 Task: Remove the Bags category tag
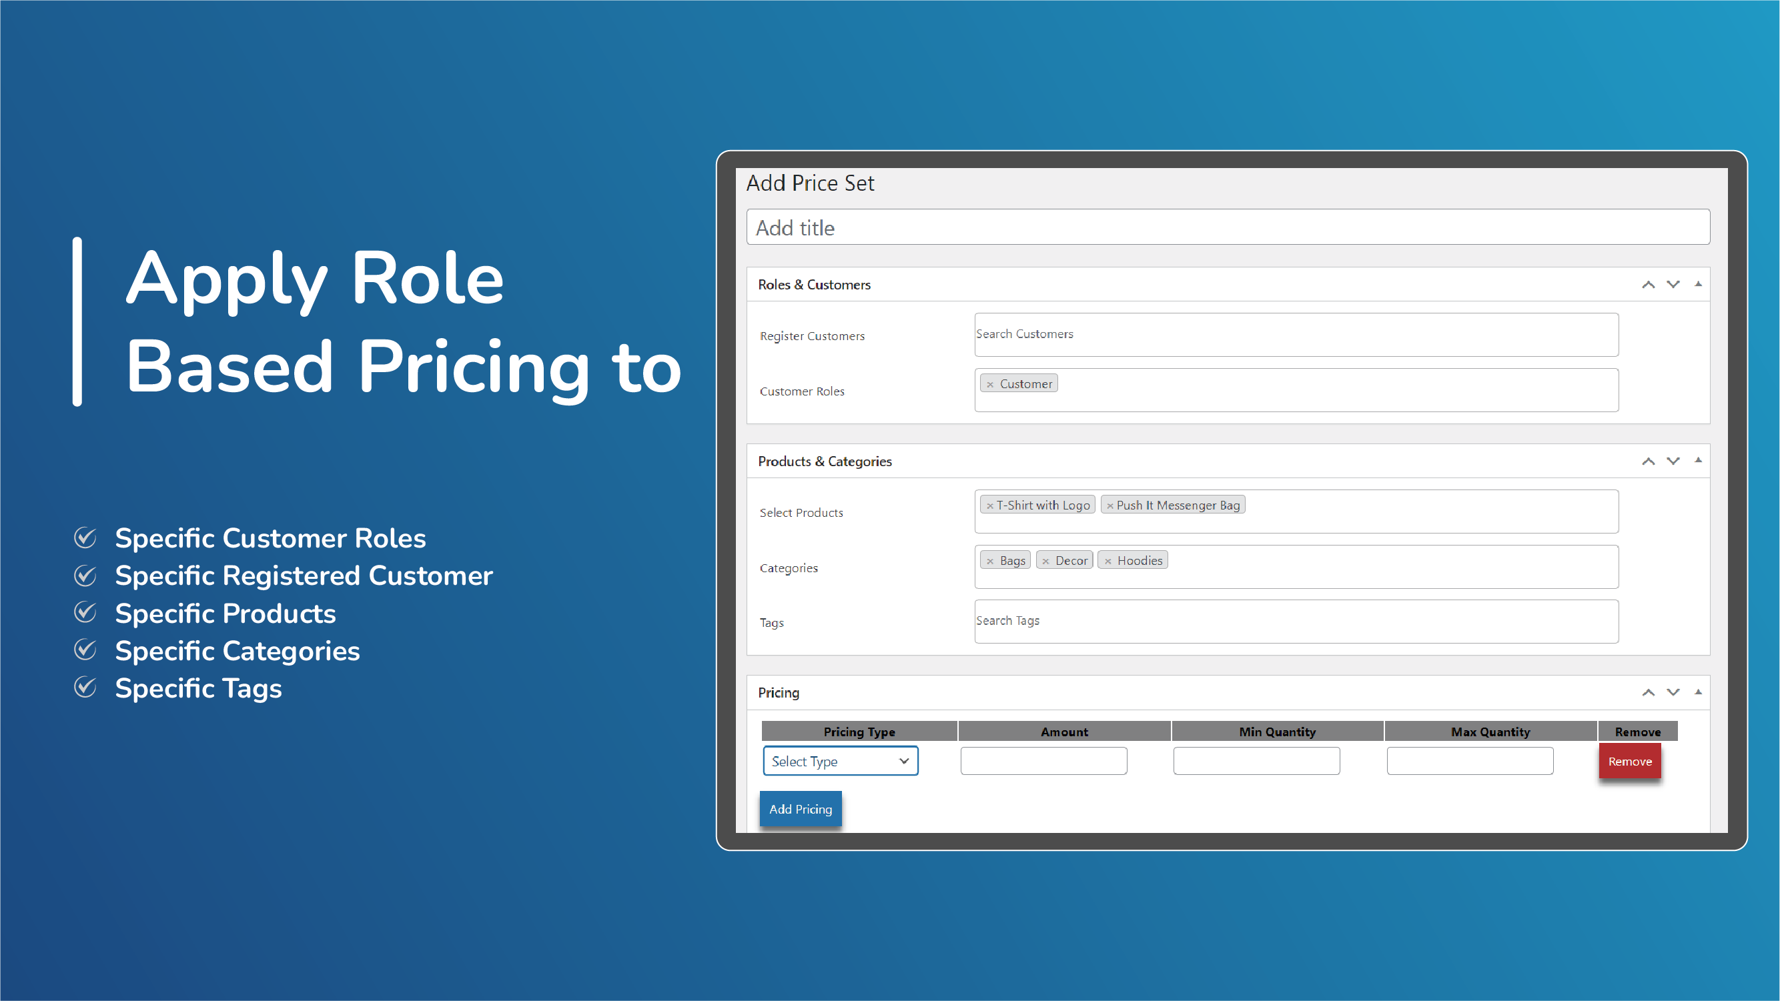[x=989, y=561]
